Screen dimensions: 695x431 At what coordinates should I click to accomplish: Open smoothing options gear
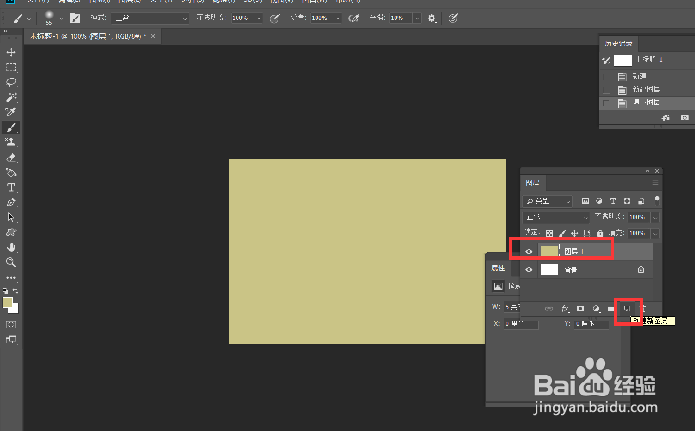(x=432, y=18)
